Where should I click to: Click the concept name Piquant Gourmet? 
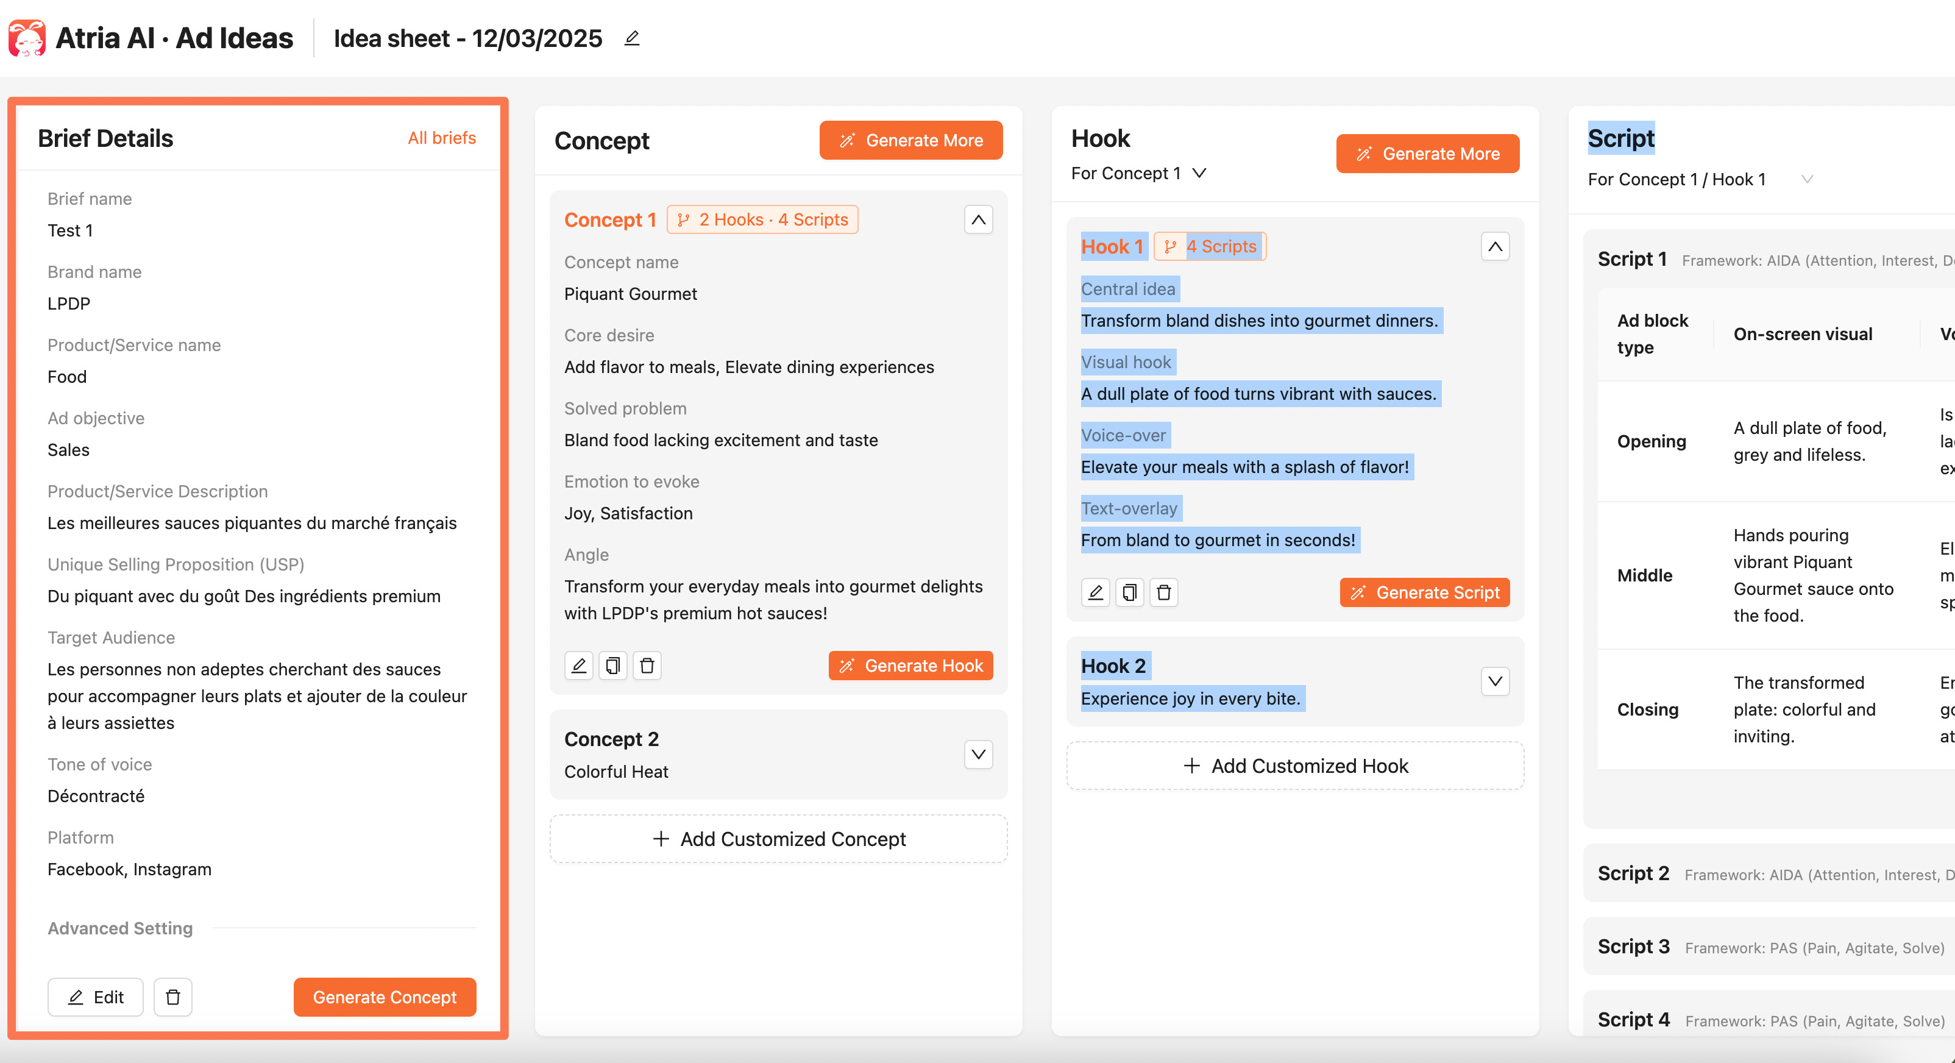click(631, 294)
